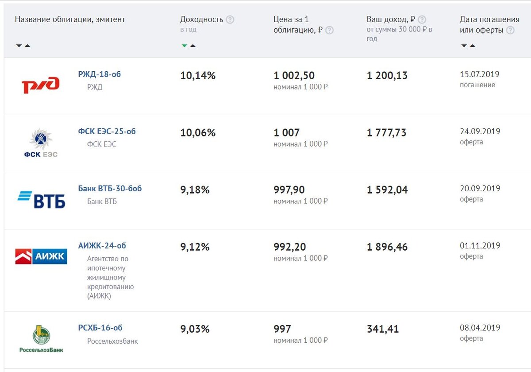Click the ФСК ЕЭС company logo
531x372 pixels.
pyautogui.click(x=41, y=143)
